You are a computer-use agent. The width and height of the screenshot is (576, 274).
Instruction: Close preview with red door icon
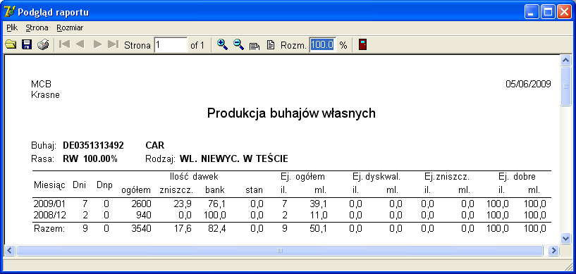[x=362, y=45]
